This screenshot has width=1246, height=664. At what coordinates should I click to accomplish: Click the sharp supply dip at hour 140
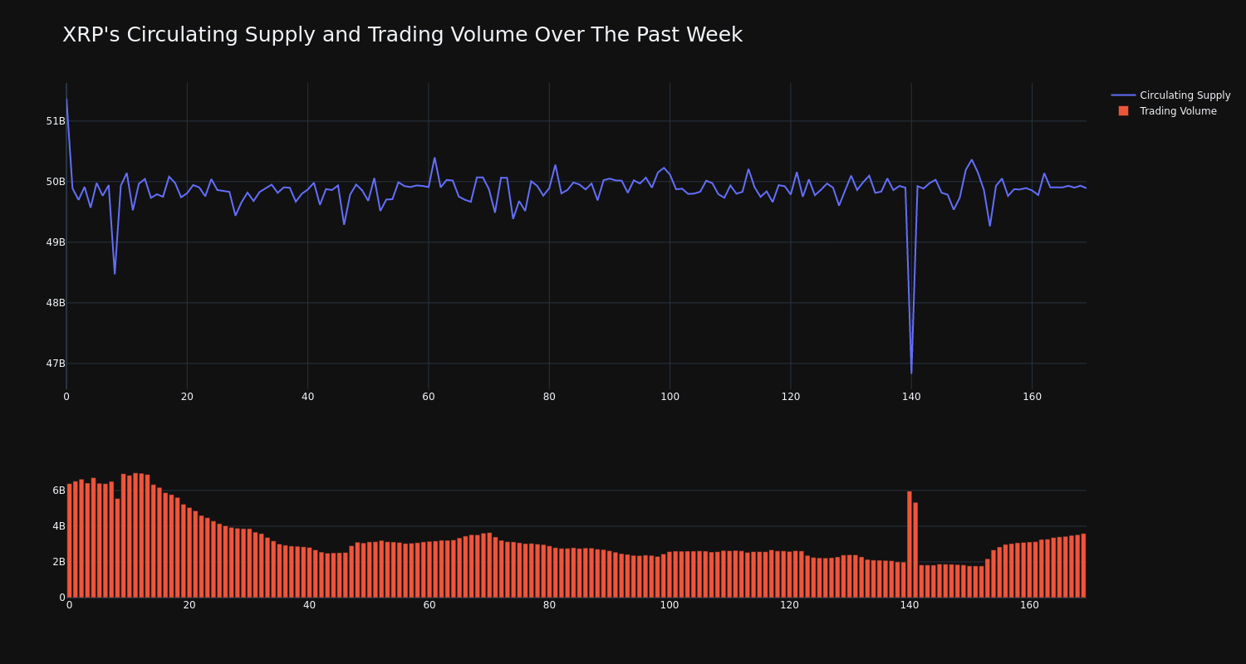911,373
